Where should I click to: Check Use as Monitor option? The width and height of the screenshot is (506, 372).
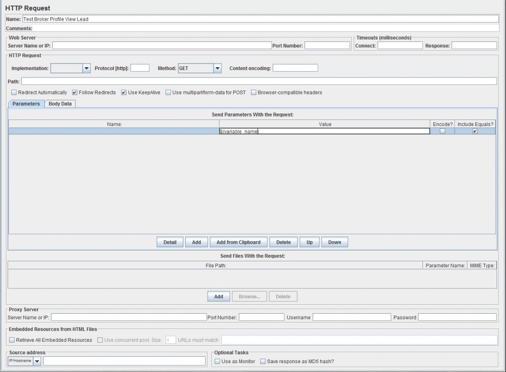(217, 361)
